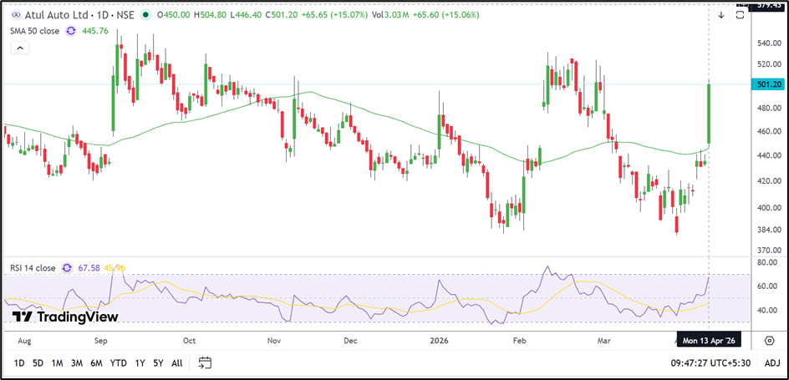Click the SMA 50 refresh icon

tap(70, 31)
